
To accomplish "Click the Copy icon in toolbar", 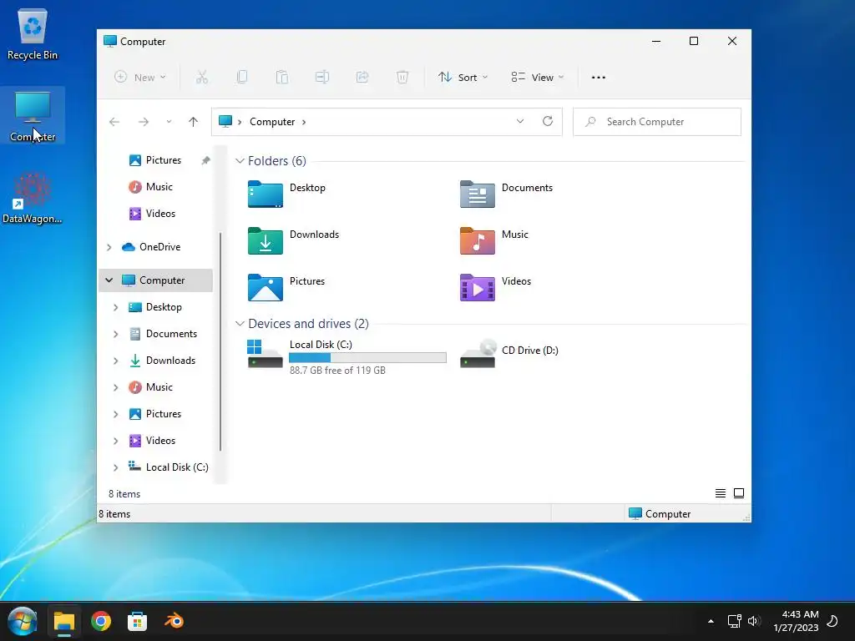I will [x=242, y=78].
